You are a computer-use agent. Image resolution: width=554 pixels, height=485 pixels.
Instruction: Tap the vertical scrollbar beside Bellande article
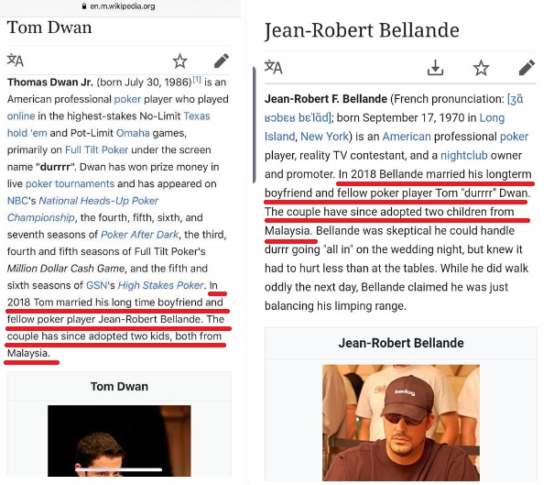254,125
